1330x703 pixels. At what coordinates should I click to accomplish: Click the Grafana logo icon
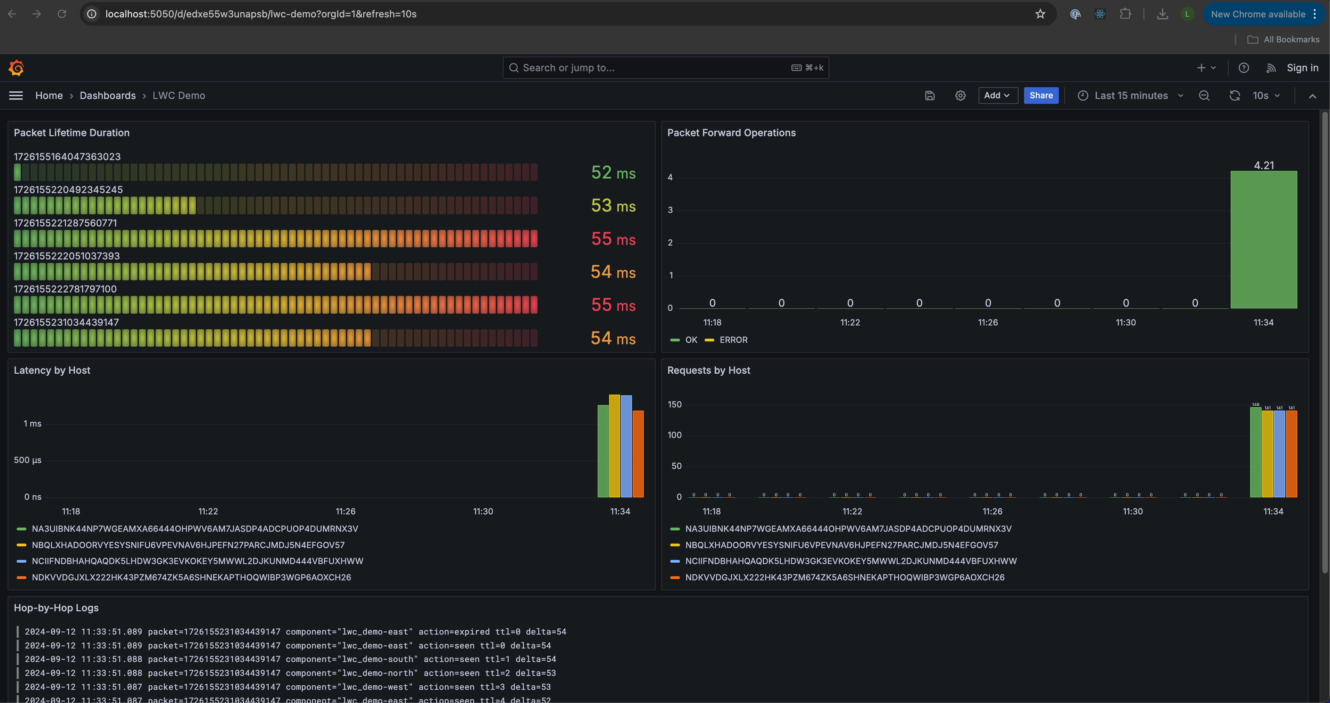(17, 68)
